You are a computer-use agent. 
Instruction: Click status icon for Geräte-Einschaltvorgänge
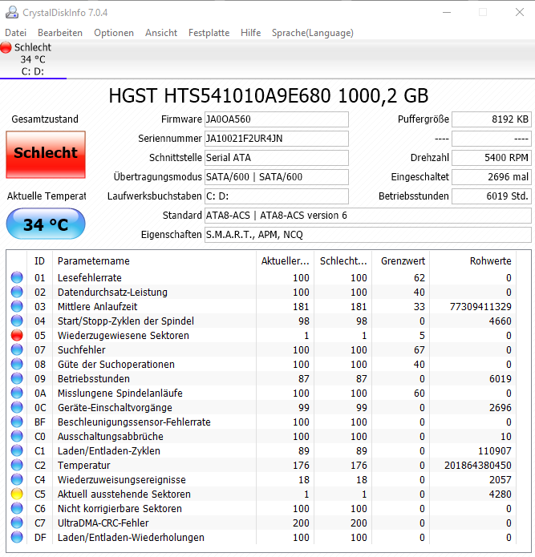17,407
